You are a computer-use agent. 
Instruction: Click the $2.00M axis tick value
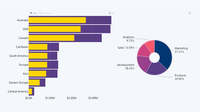pyautogui.click(x=71, y=98)
